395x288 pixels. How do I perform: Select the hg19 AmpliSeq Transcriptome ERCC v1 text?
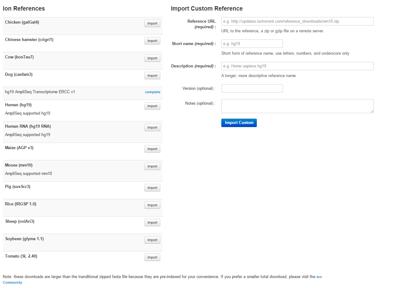(40, 92)
